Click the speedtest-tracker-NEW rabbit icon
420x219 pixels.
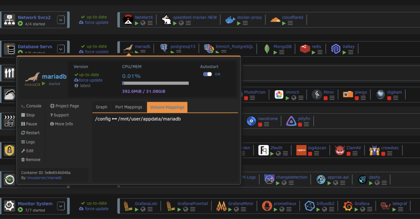coord(166,20)
